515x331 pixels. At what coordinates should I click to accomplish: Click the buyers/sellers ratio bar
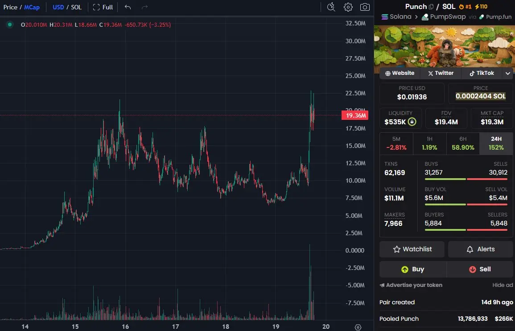click(x=466, y=230)
